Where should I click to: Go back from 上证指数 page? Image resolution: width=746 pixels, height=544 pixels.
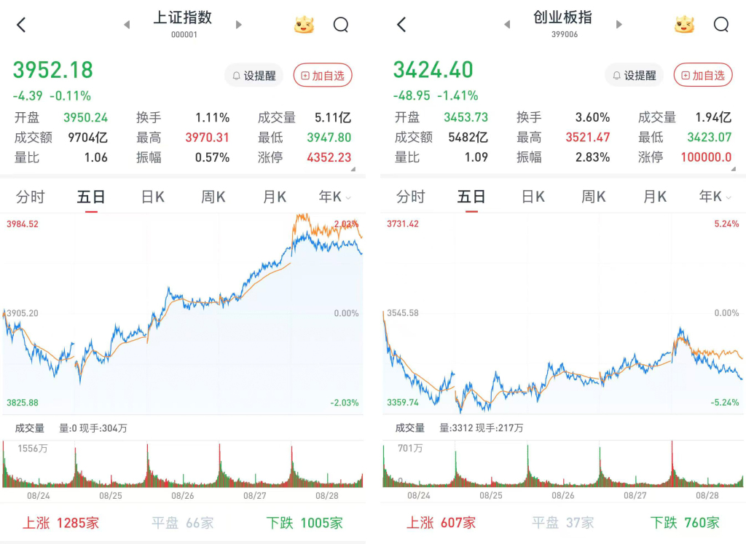click(x=21, y=25)
